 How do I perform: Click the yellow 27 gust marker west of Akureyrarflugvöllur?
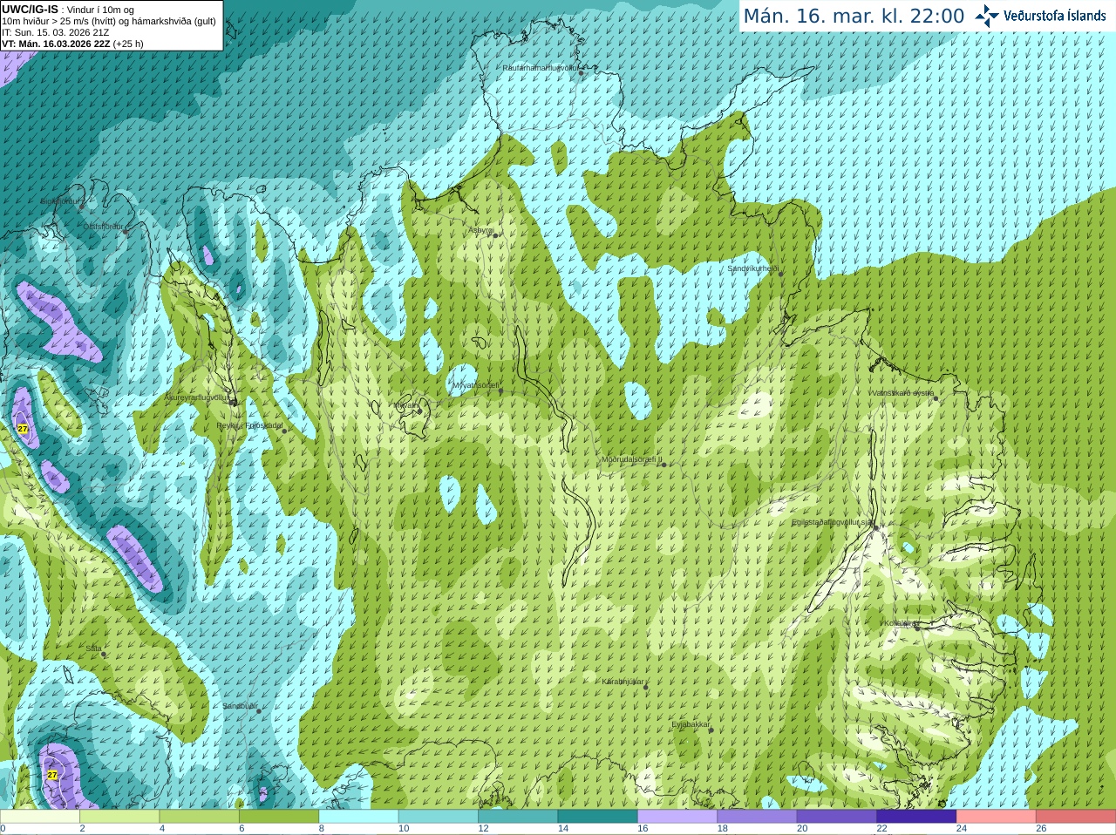point(23,429)
